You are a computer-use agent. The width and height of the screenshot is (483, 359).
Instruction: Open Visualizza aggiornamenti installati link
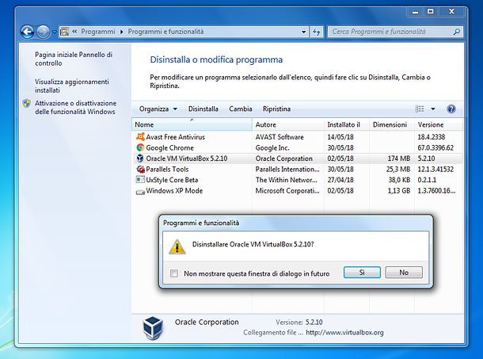72,86
